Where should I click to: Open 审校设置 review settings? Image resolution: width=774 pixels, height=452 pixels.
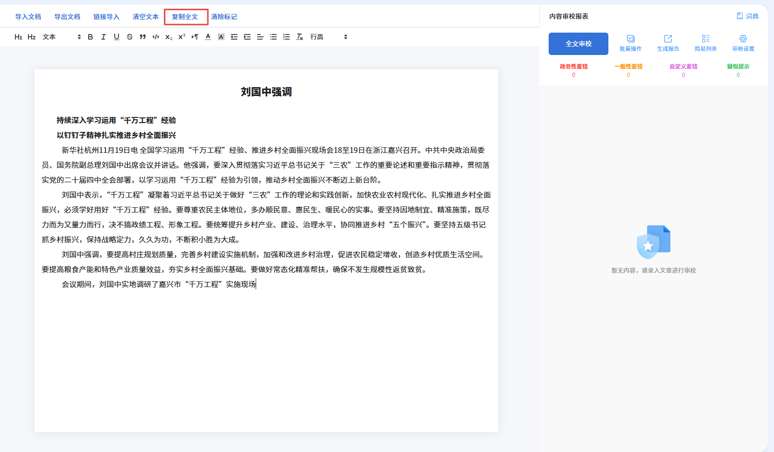click(x=743, y=43)
